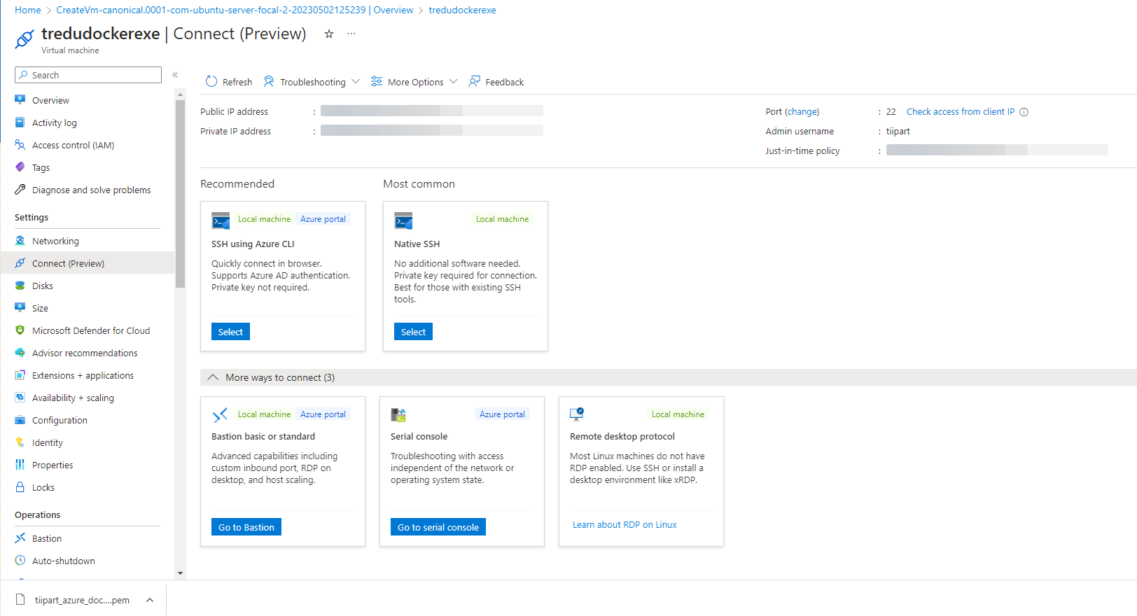
Task: Click the Native SSH terminal icon
Action: point(403,220)
